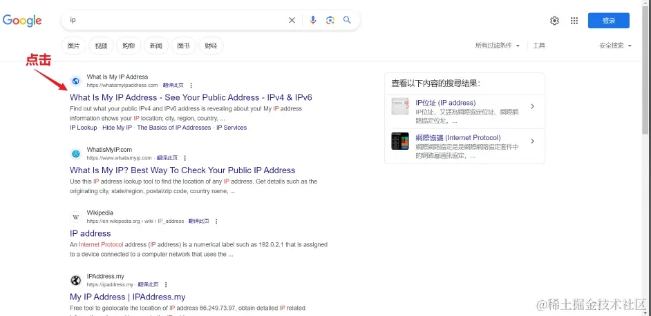651x316 pixels.
Task: Click the 查看以下内容的搜尋結果 heading
Action: (x=435, y=83)
